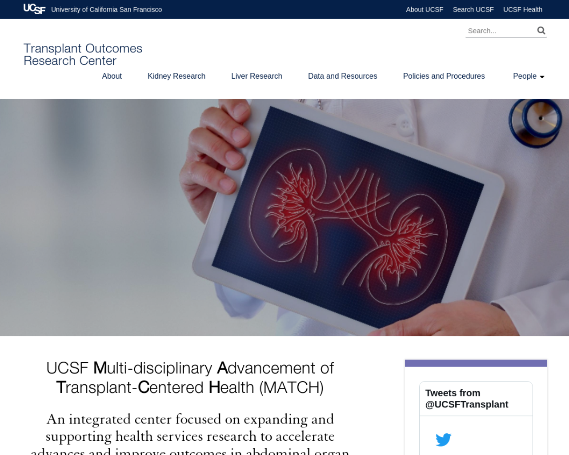Viewport: 569px width, 455px height.
Task: Click the UCSF Multi-disciplinary Advancement heading
Action: pos(190,378)
